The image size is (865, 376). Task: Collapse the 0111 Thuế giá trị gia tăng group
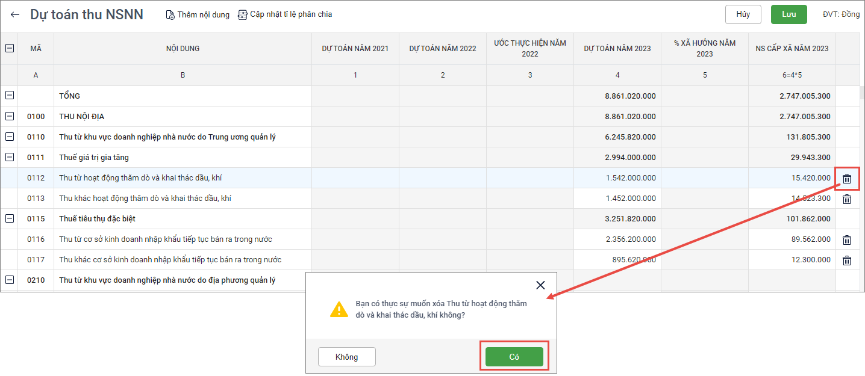point(10,157)
